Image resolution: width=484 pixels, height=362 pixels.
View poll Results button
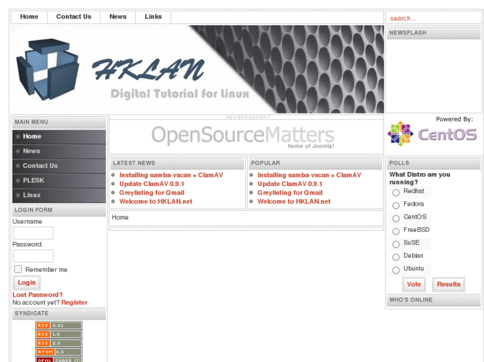(x=449, y=284)
